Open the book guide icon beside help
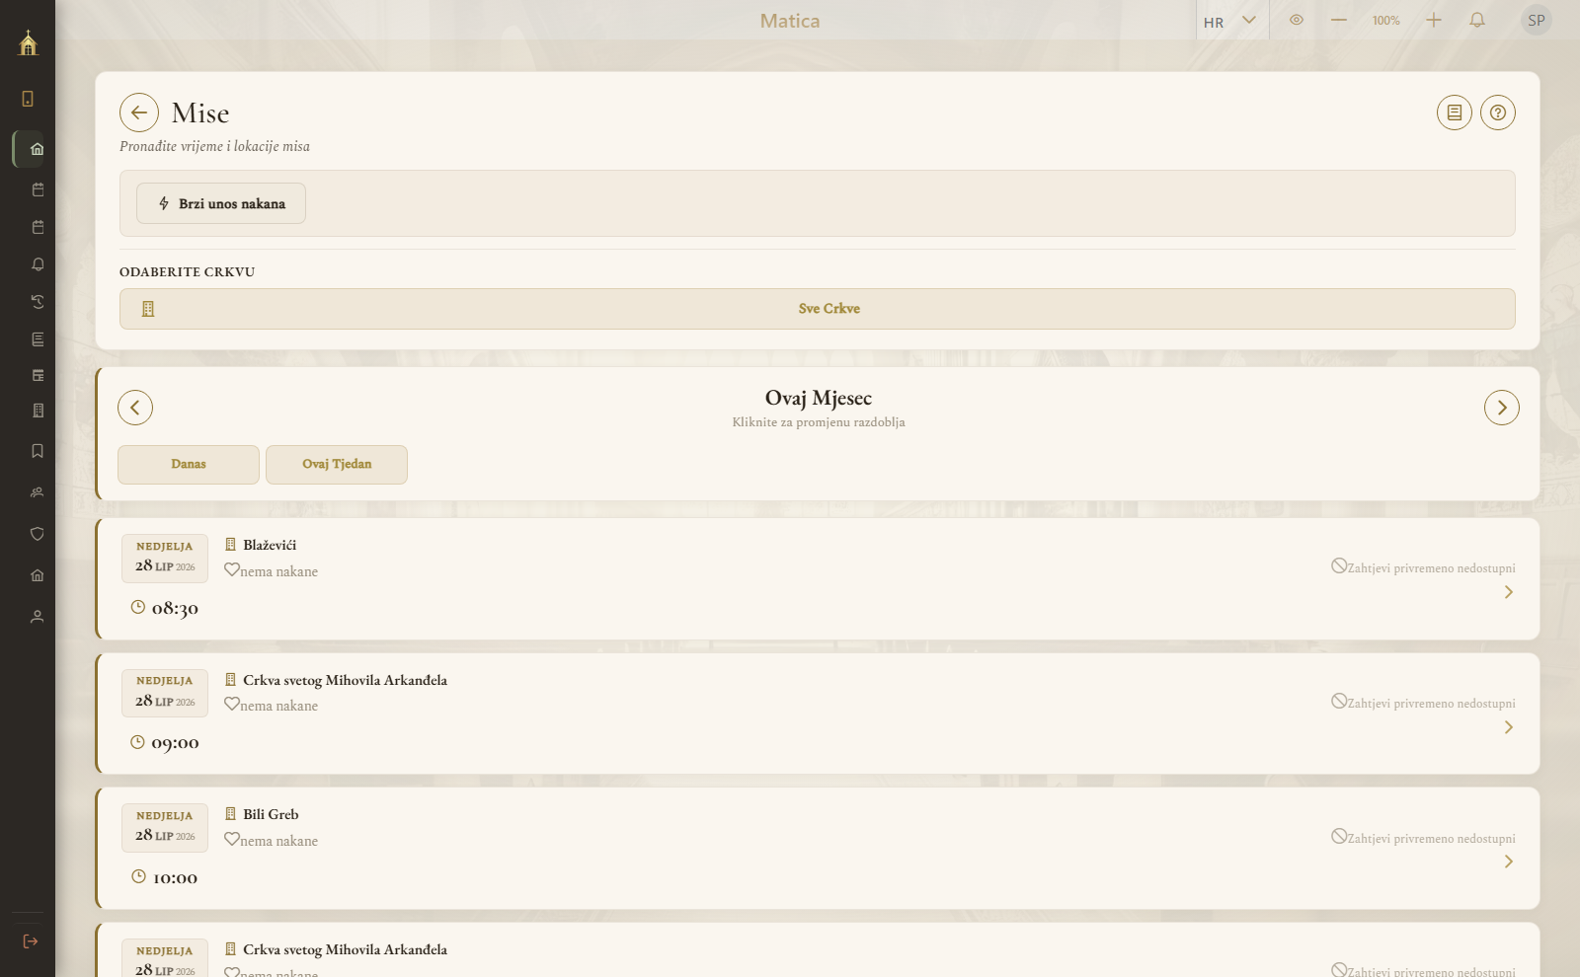Screen dimensions: 1580x977 click(1455, 113)
